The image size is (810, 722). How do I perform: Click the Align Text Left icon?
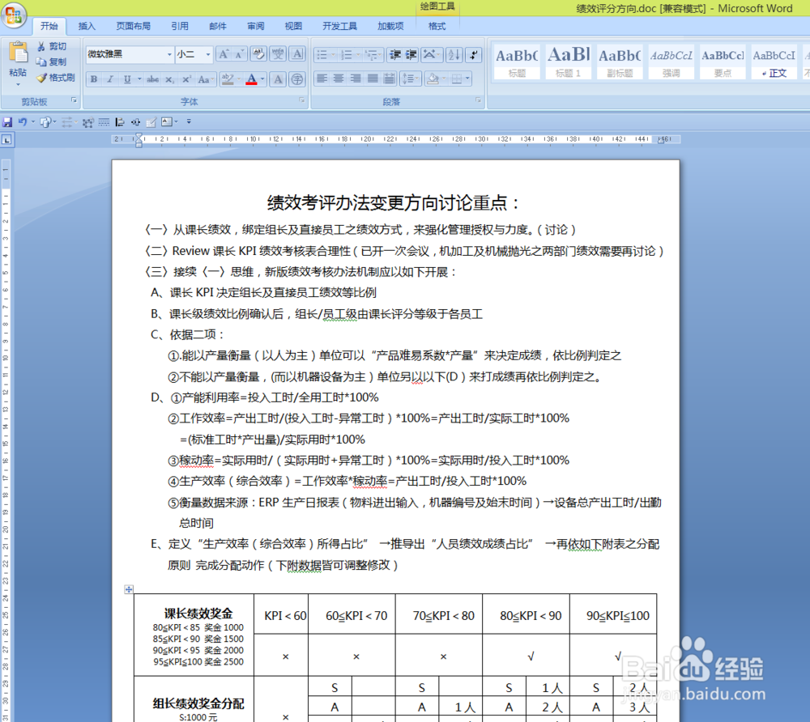[322, 79]
